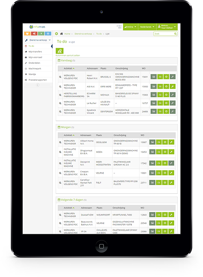Click the image icon in Albert Home N.V. row

(x=152, y=142)
